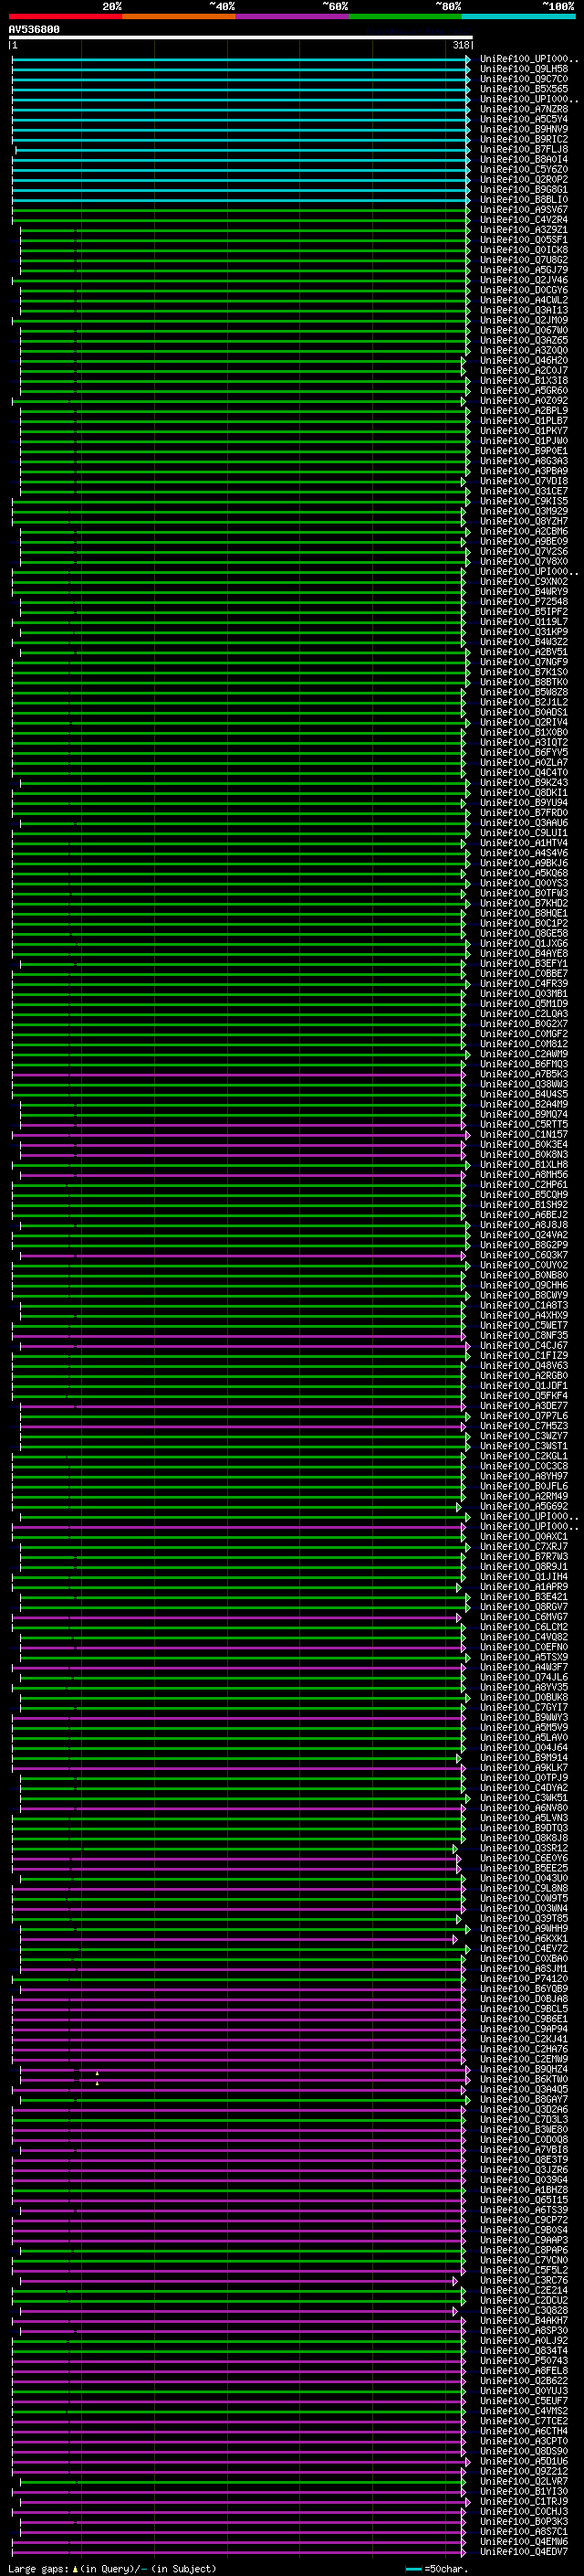This screenshot has width=584, height=2576.
Task: Click the red ~20% legend color bar
Action: (65, 16)
